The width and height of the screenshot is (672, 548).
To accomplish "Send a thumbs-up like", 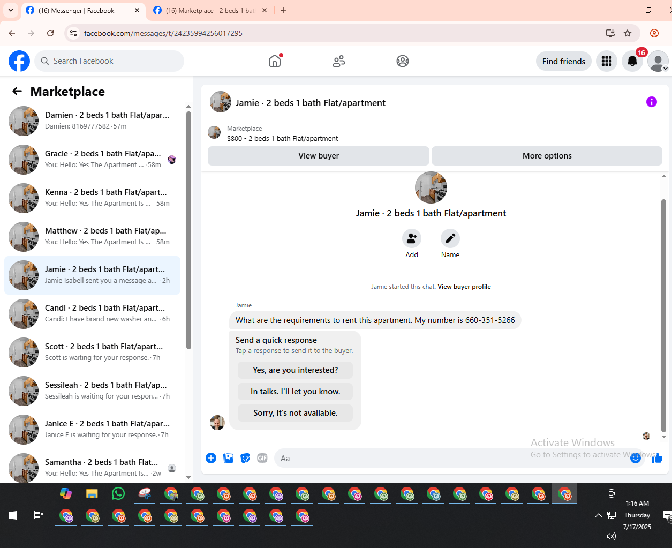I will pyautogui.click(x=657, y=458).
